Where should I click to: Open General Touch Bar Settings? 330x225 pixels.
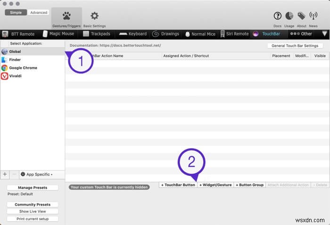pos(295,46)
